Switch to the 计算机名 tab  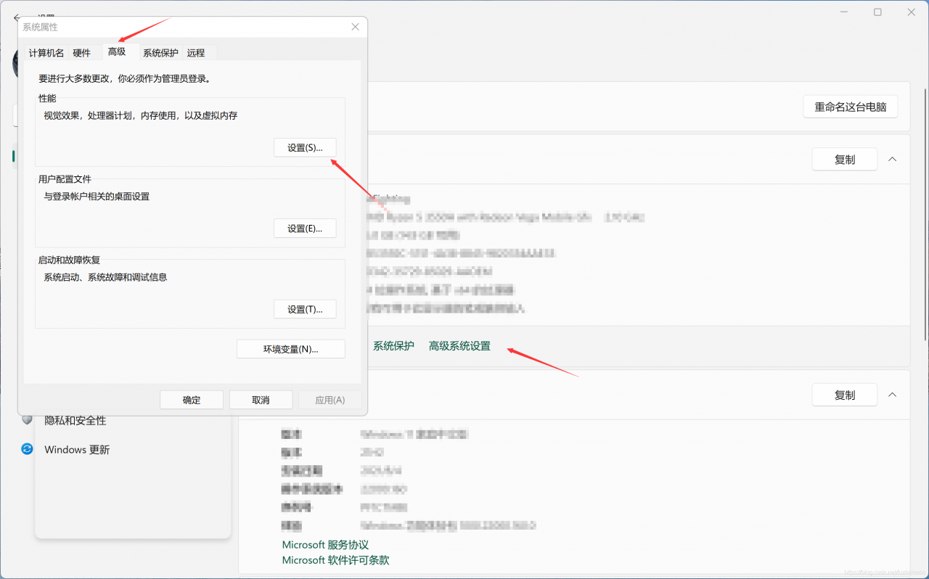point(46,53)
